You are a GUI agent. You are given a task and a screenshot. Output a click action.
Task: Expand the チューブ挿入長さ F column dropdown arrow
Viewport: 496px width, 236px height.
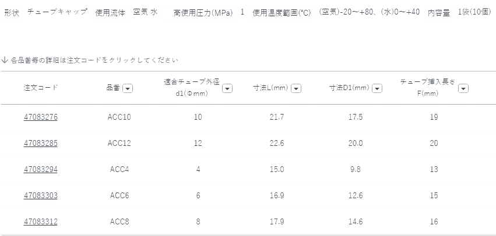[463, 88]
